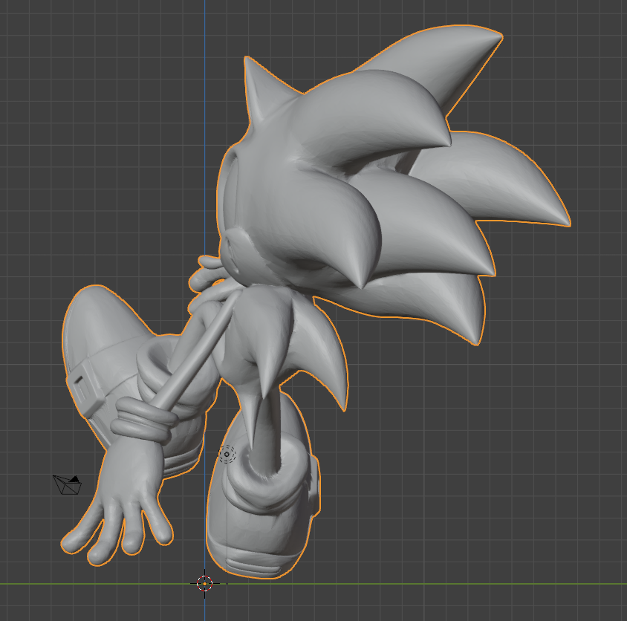Click the palm of the open hand

[x=130, y=484]
